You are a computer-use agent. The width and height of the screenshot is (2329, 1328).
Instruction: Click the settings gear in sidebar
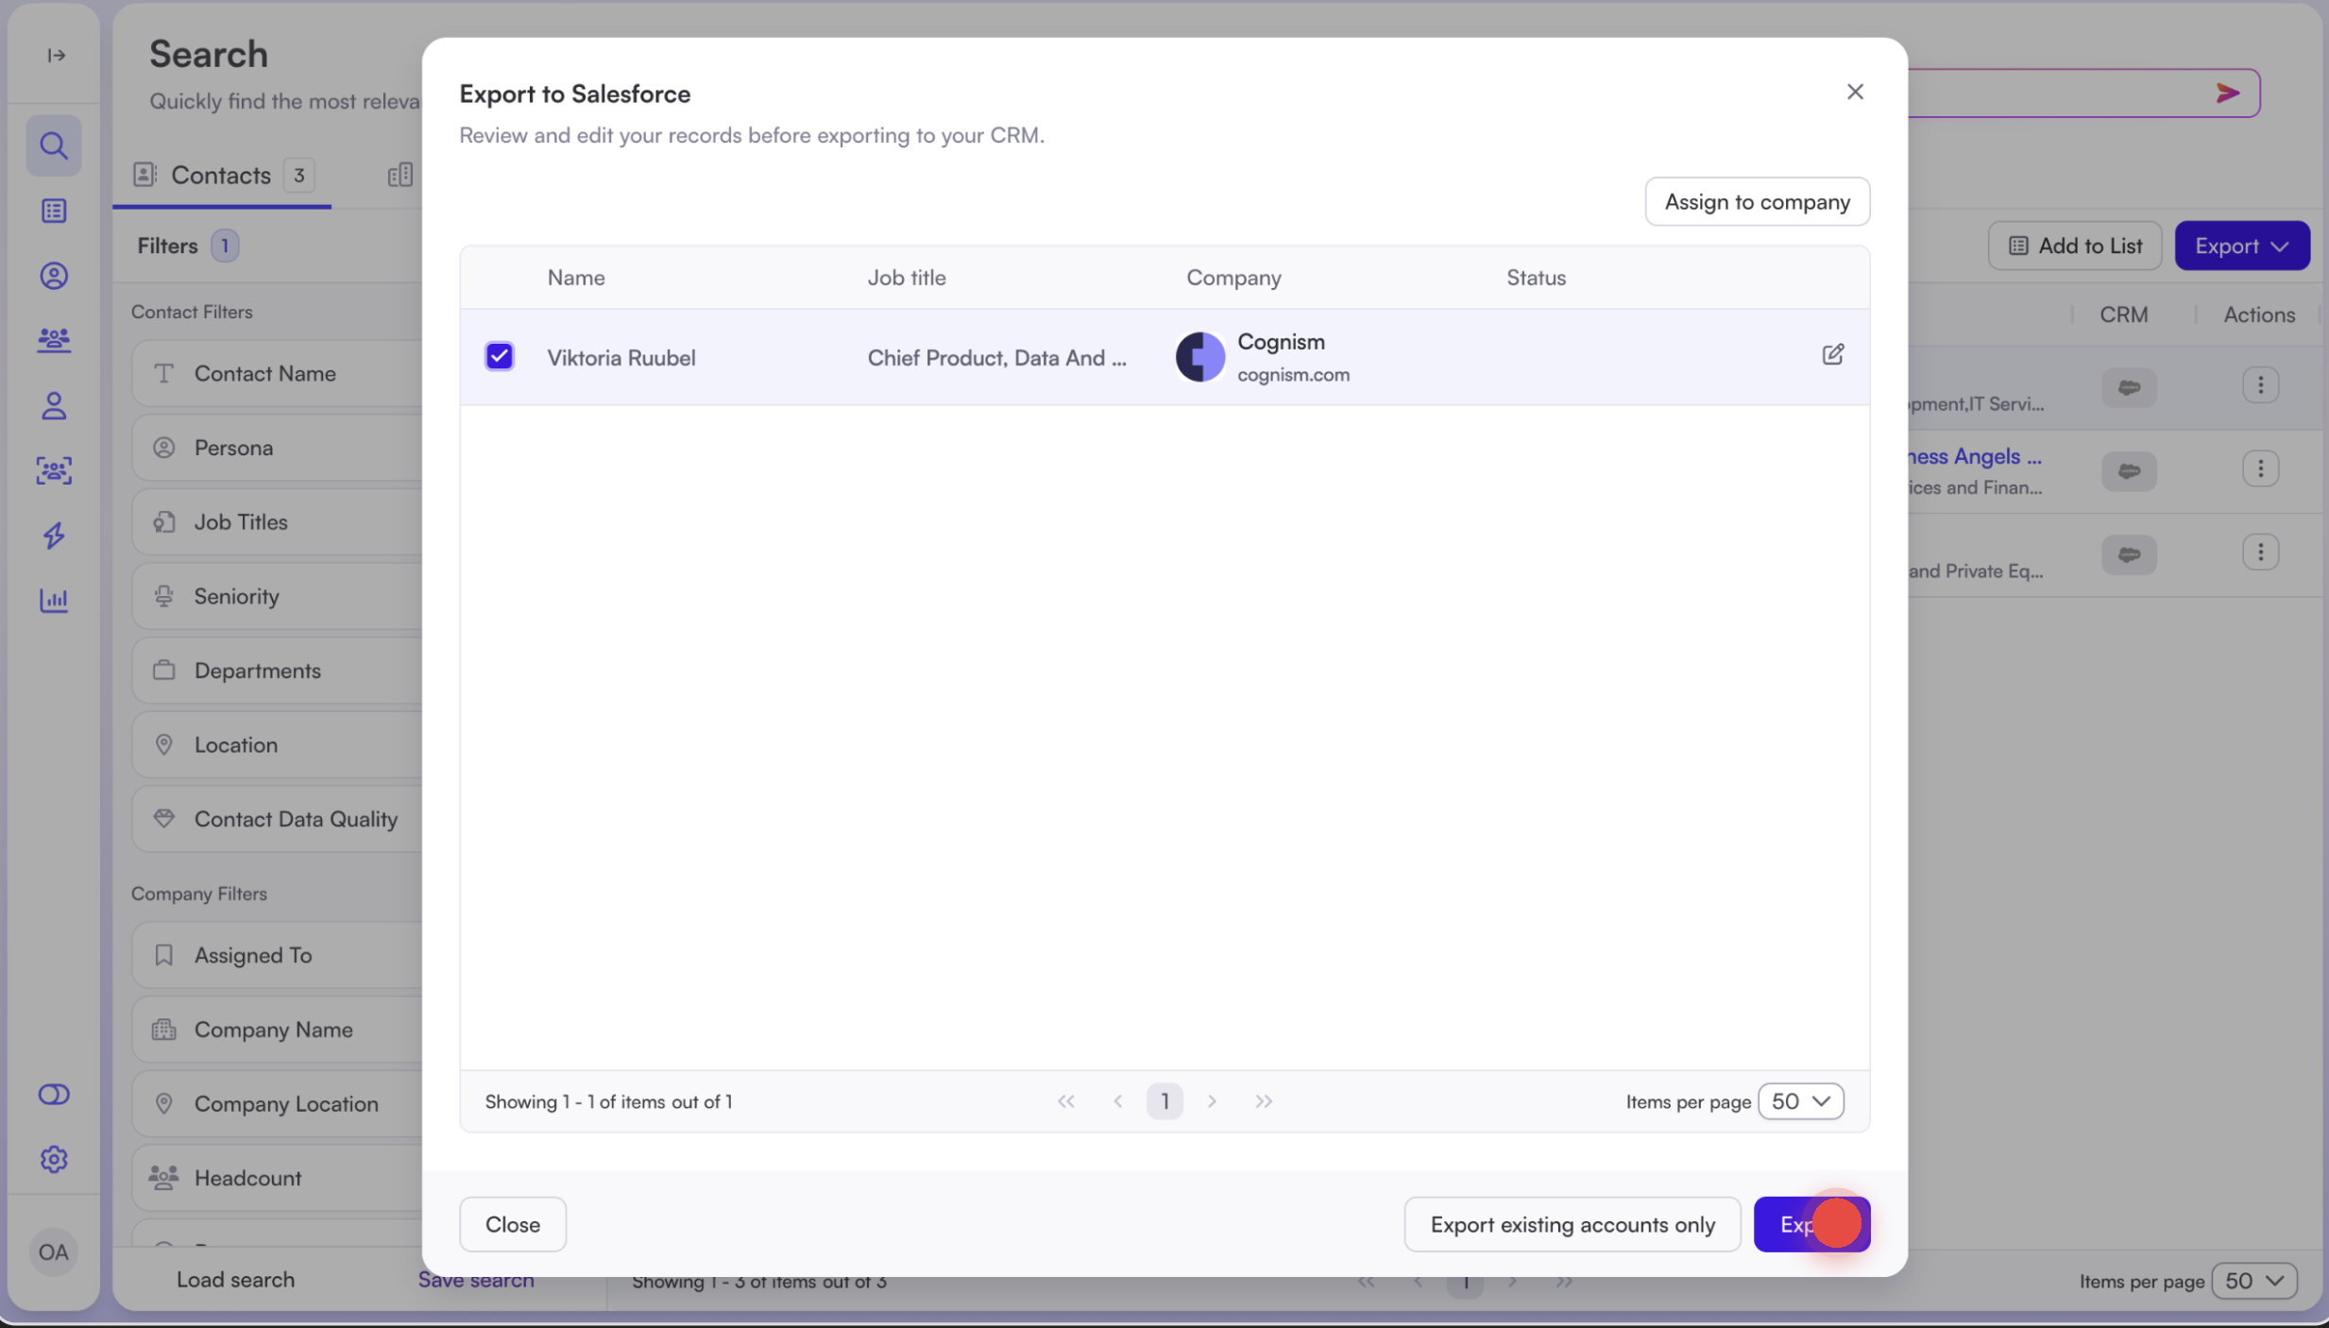54,1159
